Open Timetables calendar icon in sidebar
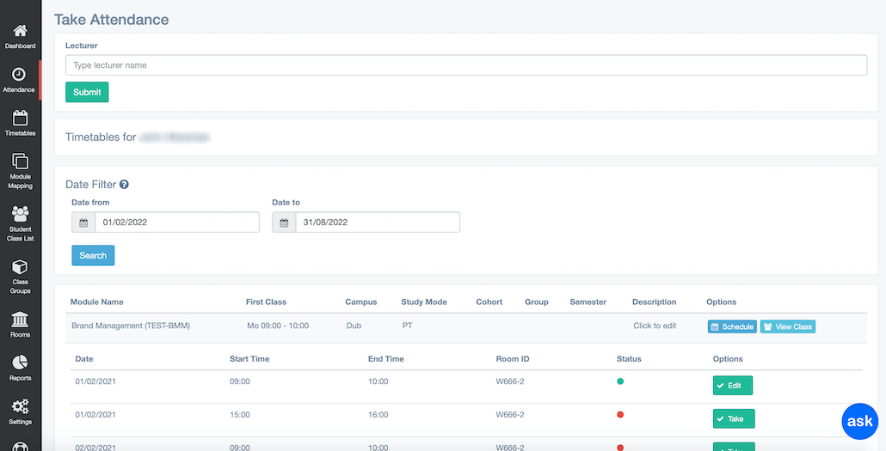The image size is (886, 451). (20, 119)
